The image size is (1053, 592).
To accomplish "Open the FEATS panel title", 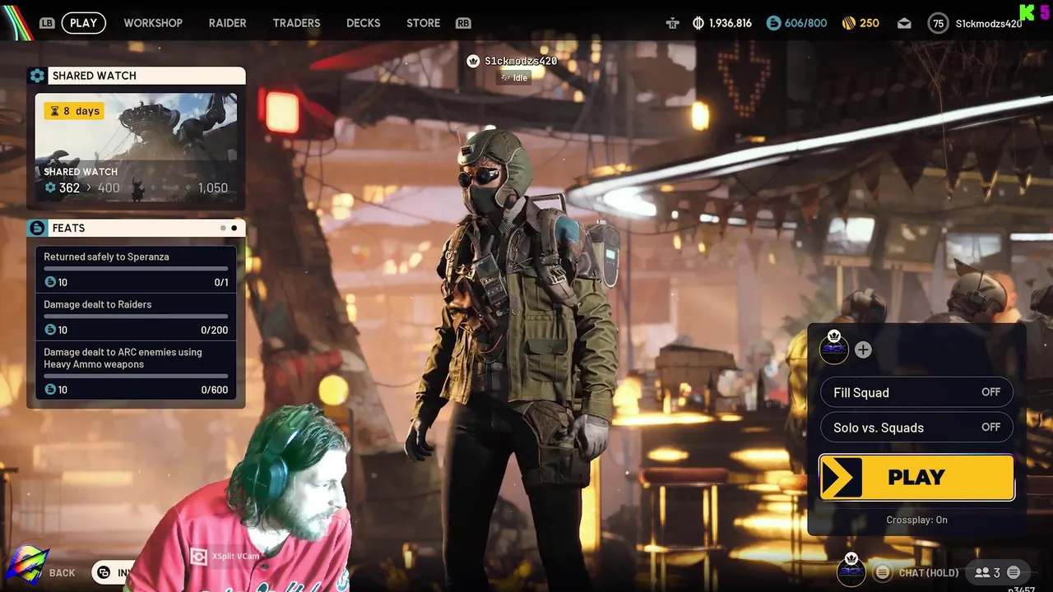I will click(x=68, y=228).
